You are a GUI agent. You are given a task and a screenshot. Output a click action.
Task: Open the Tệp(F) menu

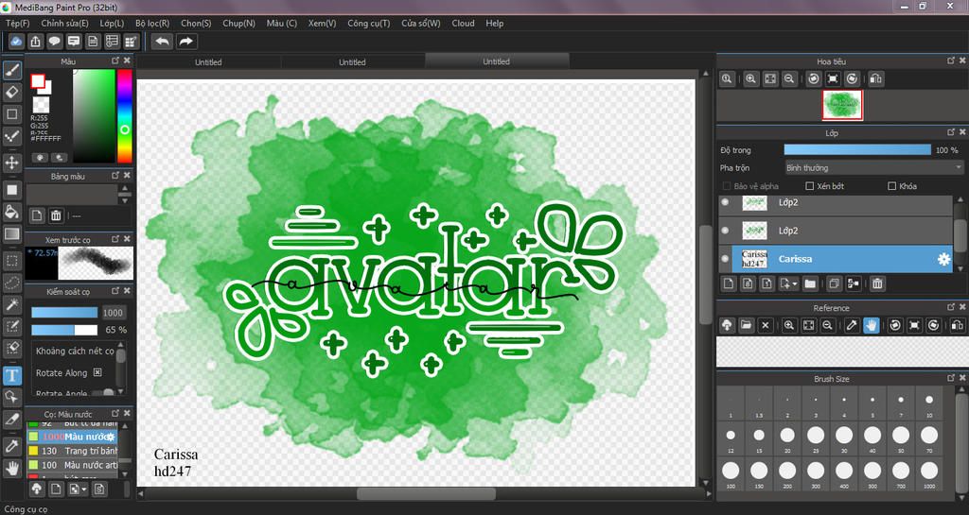[x=18, y=23]
